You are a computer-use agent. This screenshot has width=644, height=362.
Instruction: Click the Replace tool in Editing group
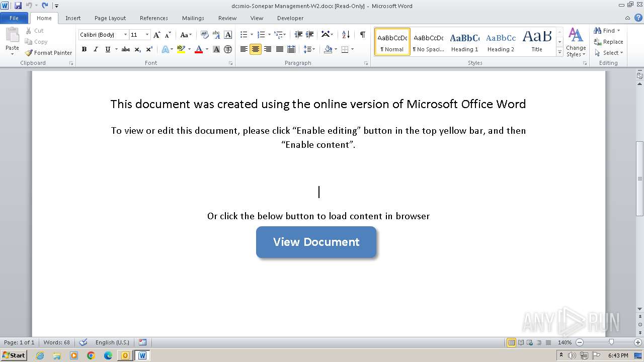coord(608,42)
